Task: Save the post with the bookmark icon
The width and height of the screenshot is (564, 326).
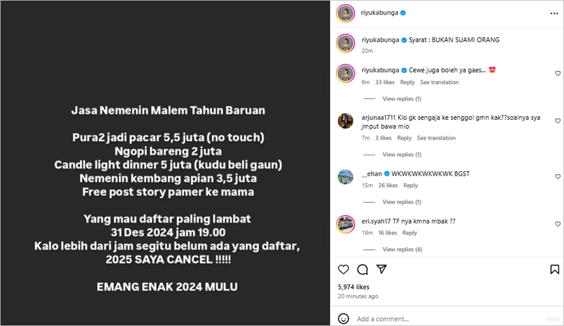Action: (555, 269)
